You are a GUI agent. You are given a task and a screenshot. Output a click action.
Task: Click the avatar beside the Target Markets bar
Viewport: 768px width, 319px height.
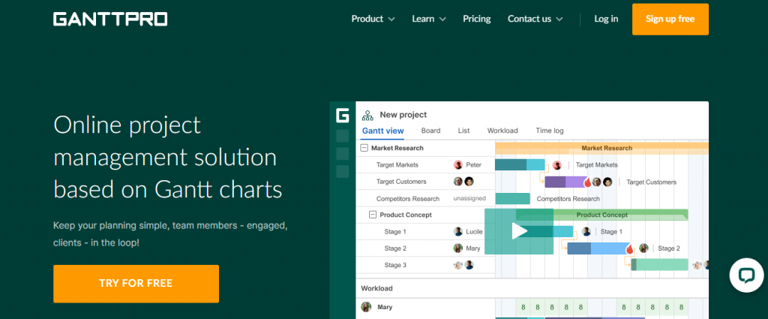click(x=557, y=165)
